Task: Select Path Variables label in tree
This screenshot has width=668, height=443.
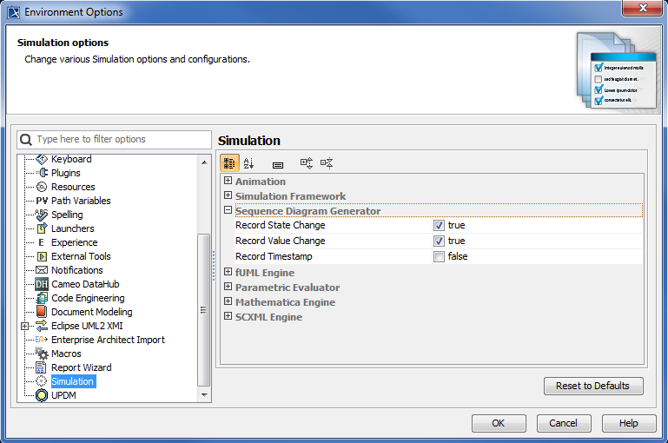Action: (x=81, y=201)
